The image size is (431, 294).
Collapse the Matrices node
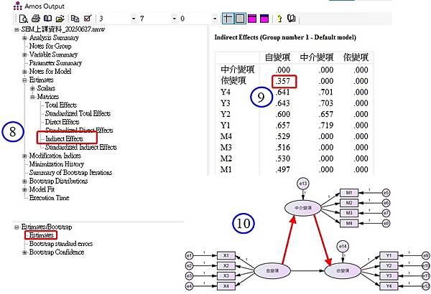[x=32, y=97]
